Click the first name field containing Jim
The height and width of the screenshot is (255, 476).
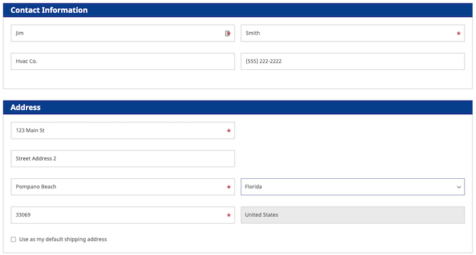tap(122, 33)
